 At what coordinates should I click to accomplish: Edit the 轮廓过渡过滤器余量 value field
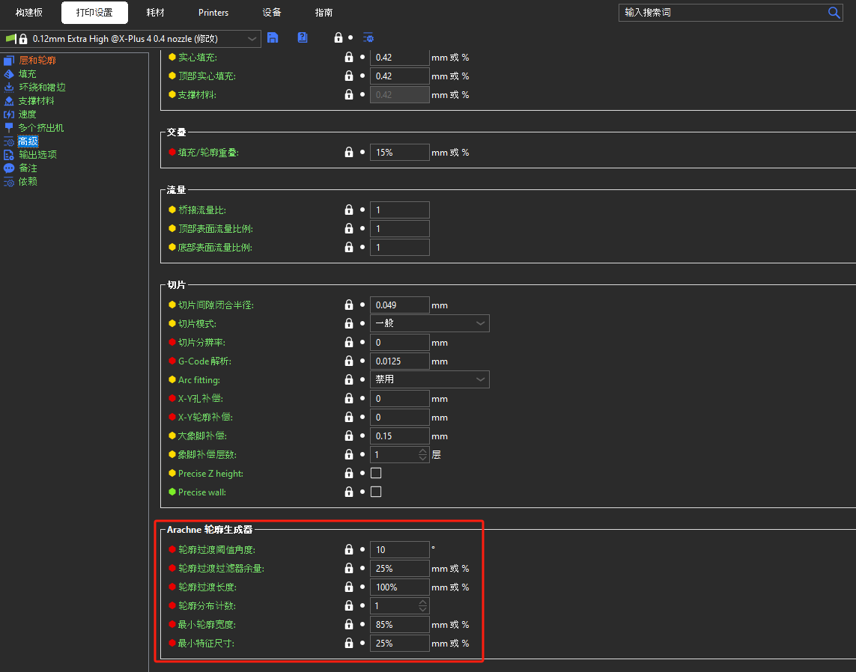[x=400, y=569]
